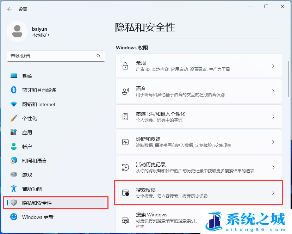
Task: Click the personalization paintbrush icon
Action: click(14, 118)
